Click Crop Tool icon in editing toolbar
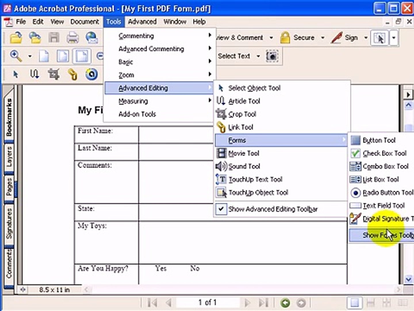Screen dimensions: 414x311 (x=53, y=74)
